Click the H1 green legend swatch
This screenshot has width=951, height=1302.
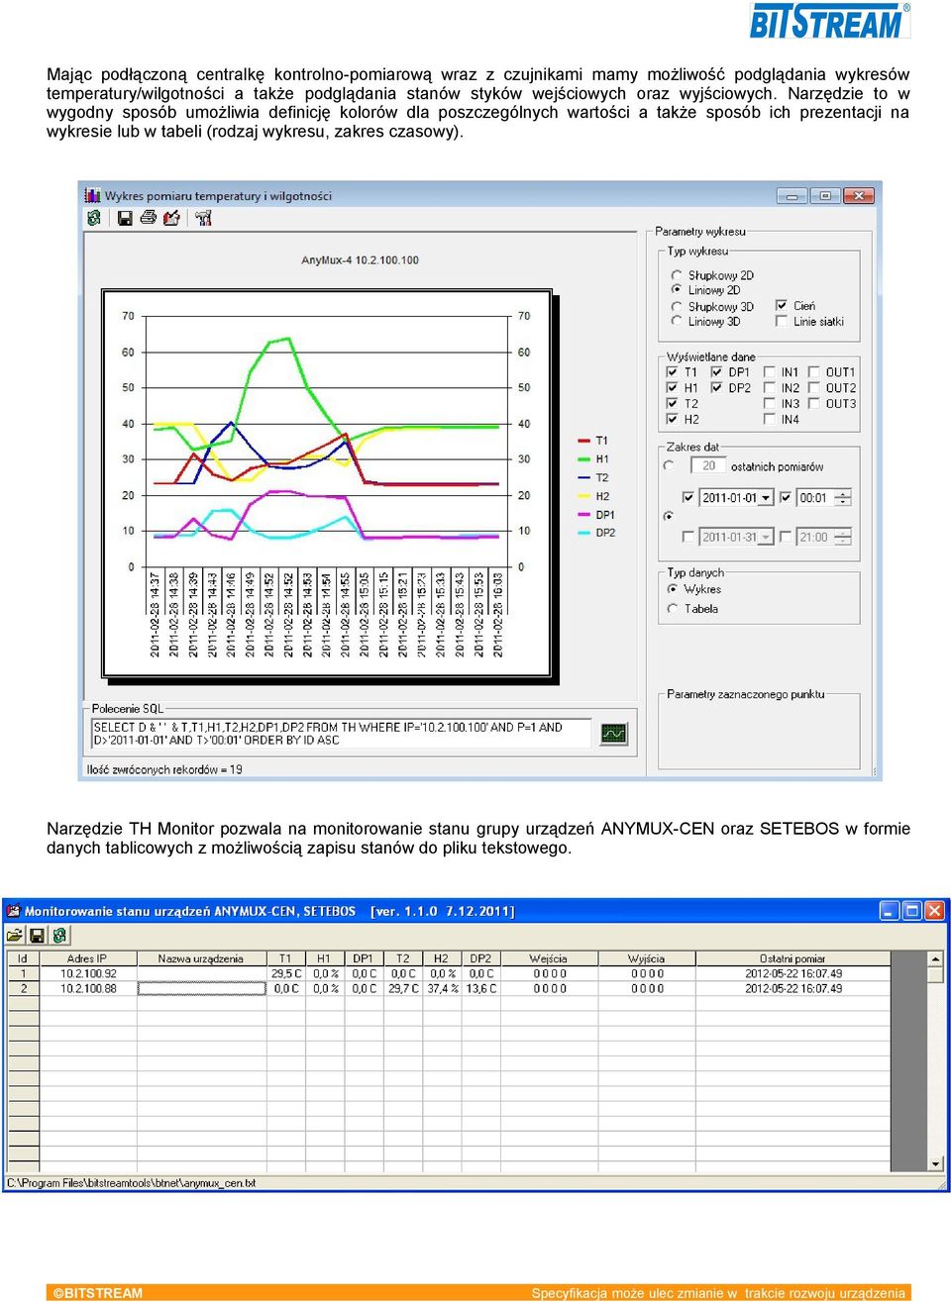click(584, 459)
